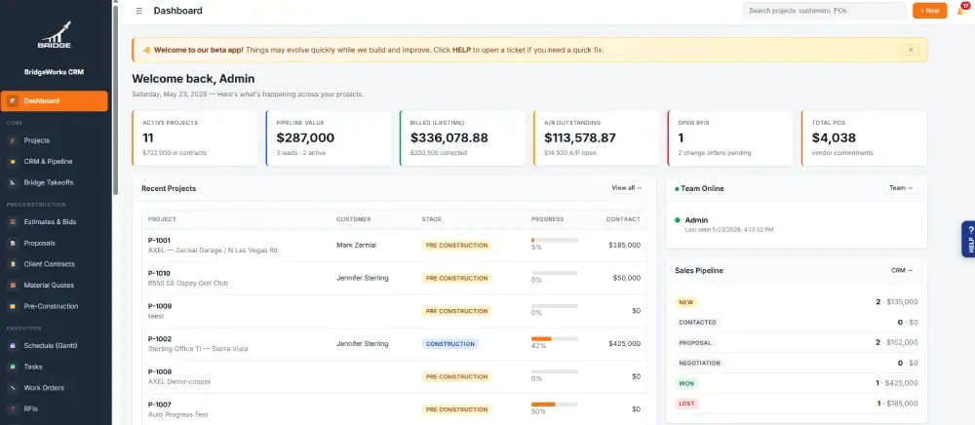Open project P-1002 Sterling Office TI
This screenshot has height=425, width=975.
(395, 343)
